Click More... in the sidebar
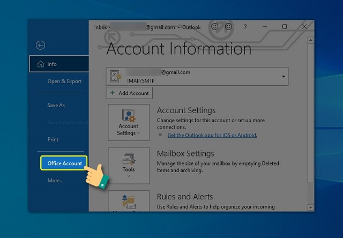343x238 pixels. 55,181
